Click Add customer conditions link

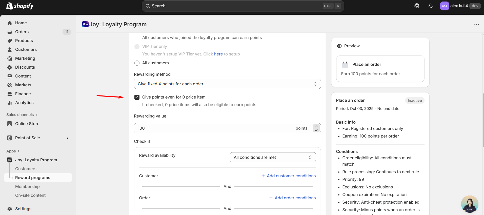pos(288,176)
